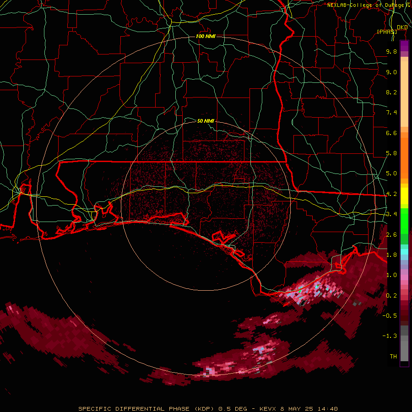Select the 2.6 value on the scale
The width and height of the screenshot is (412, 412).
pos(391,235)
